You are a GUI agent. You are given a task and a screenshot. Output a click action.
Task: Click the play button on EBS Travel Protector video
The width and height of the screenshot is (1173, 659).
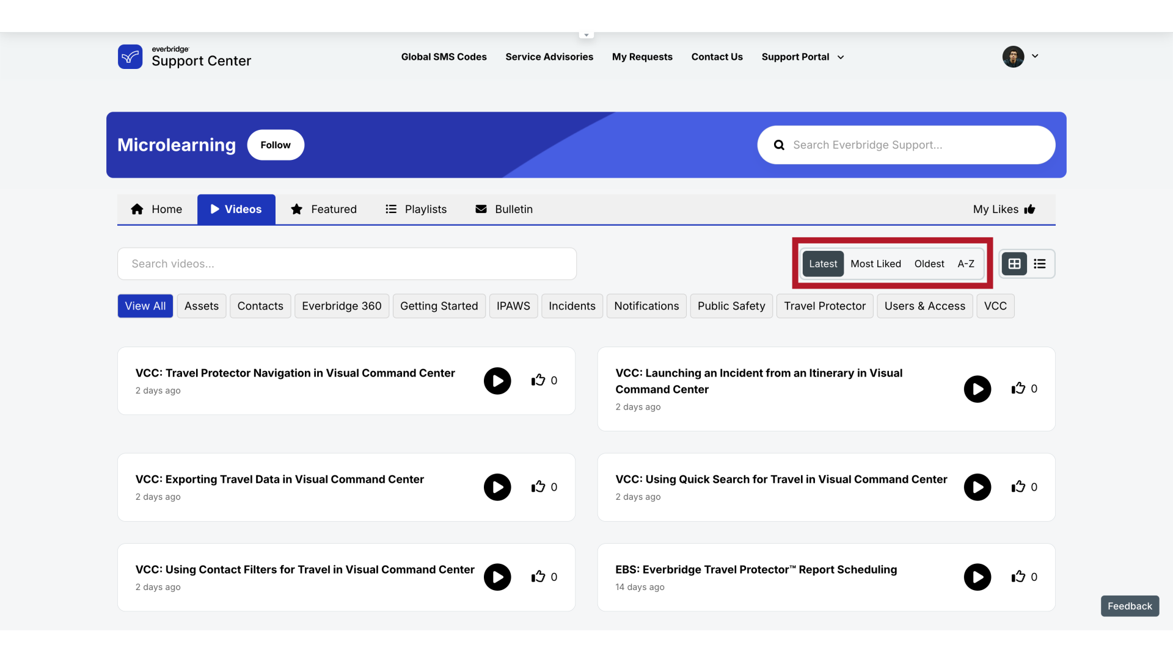click(x=977, y=577)
